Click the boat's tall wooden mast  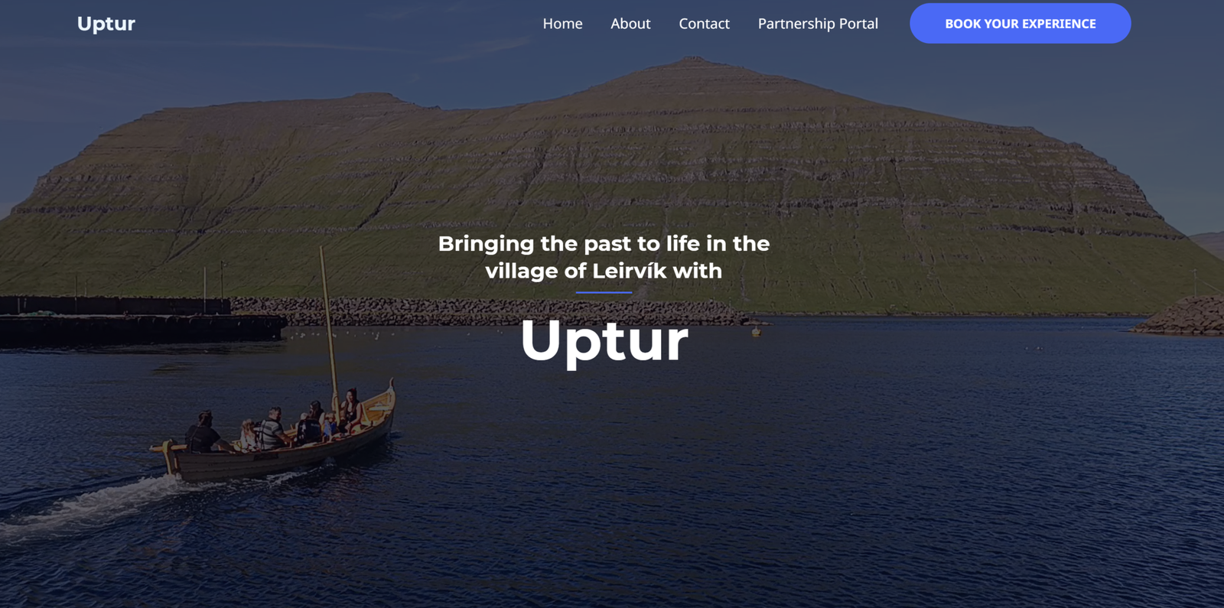pos(329,321)
